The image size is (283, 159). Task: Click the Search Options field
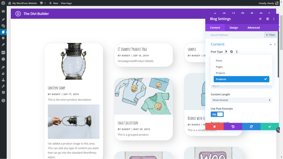click(235, 35)
